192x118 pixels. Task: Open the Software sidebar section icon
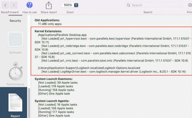(x=15, y=39)
